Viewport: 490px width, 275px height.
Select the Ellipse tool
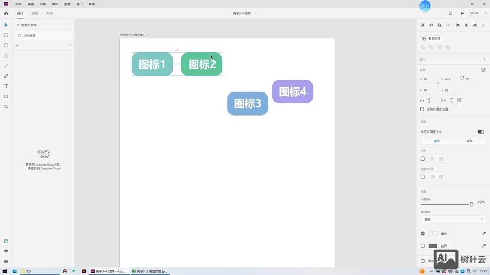(6, 45)
